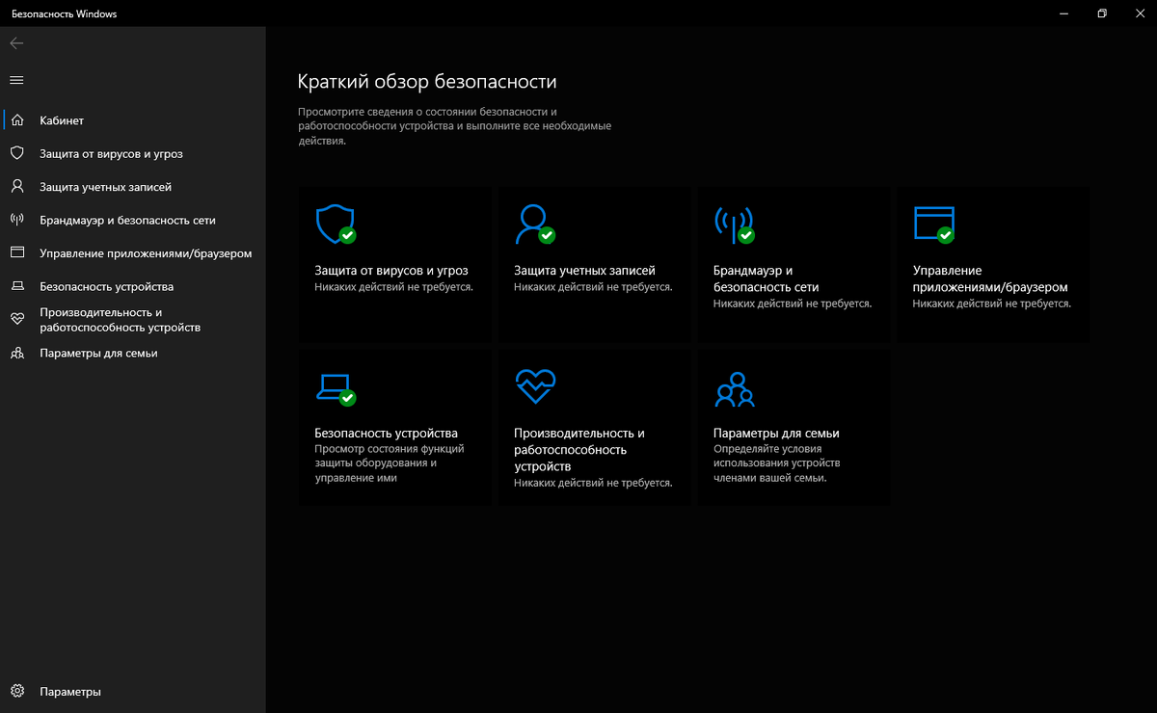Viewport: 1157px width, 713px height.
Task: Open the Безопасность устройства tile title
Action: 386,433
